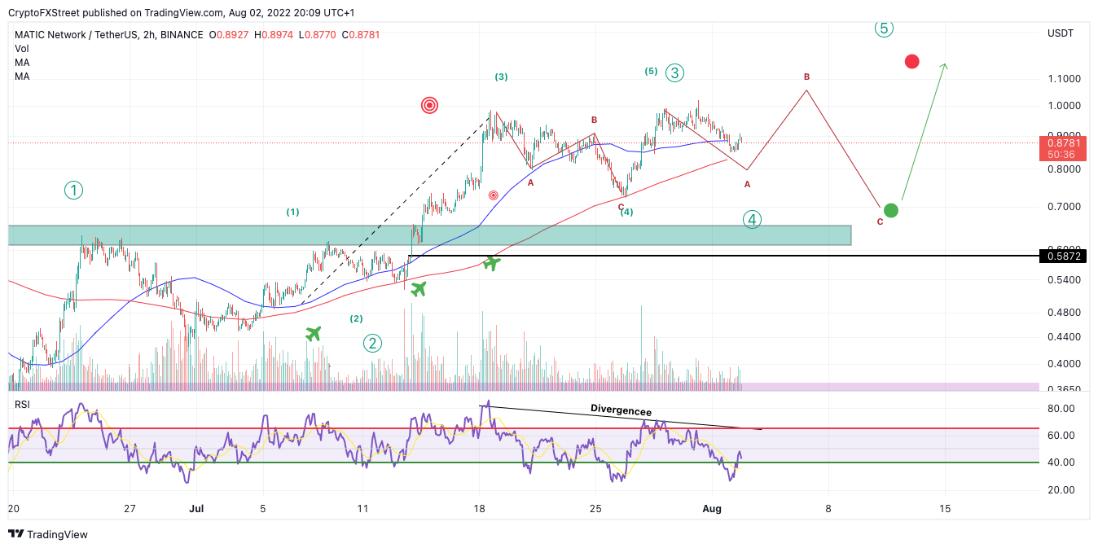Click the large red dot near wave 5
Viewport: 1098px width, 548px height.
click(x=911, y=61)
